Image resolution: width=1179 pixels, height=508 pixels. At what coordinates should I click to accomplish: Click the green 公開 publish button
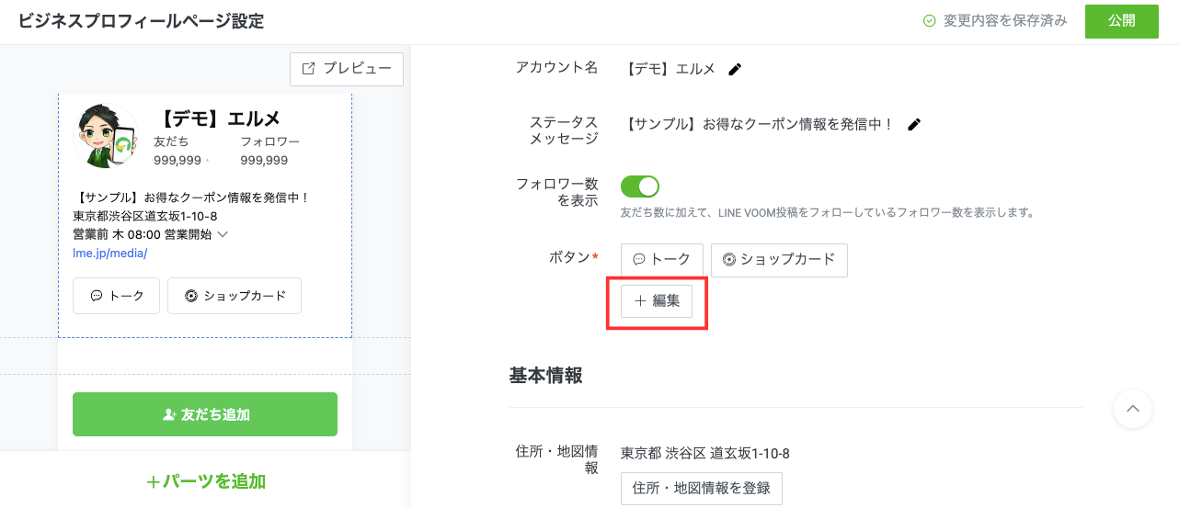point(1121,21)
